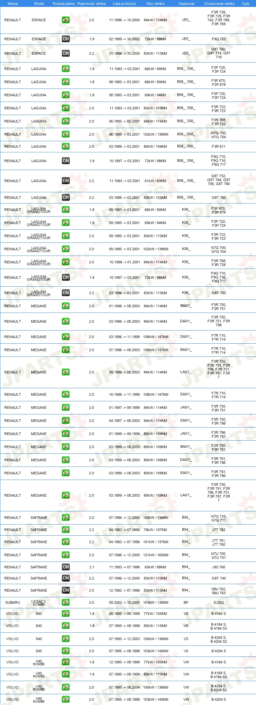
Task: Click the engine code F9Q 722
Action: pyautogui.click(x=219, y=39)
